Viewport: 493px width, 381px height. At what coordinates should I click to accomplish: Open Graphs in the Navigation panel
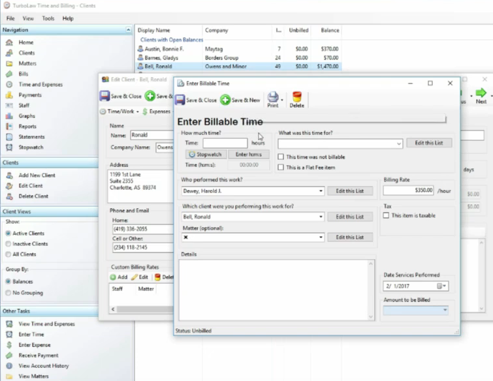(27, 116)
